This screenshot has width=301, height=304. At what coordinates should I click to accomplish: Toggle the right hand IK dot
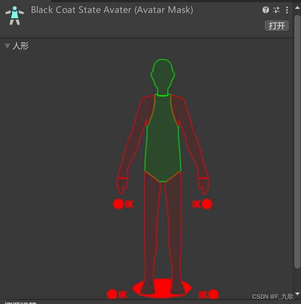(x=207, y=204)
